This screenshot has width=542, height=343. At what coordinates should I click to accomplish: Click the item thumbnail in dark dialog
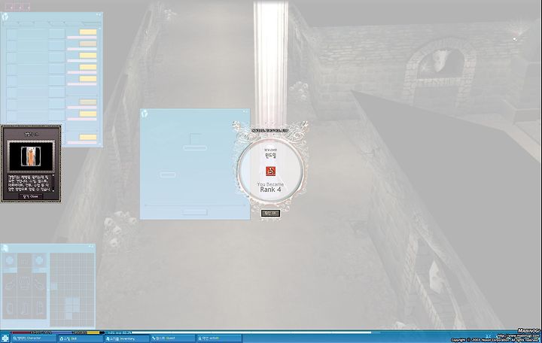(31, 156)
